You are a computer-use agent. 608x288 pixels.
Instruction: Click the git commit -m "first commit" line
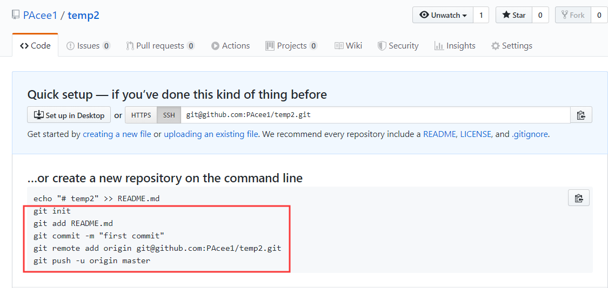(x=99, y=236)
